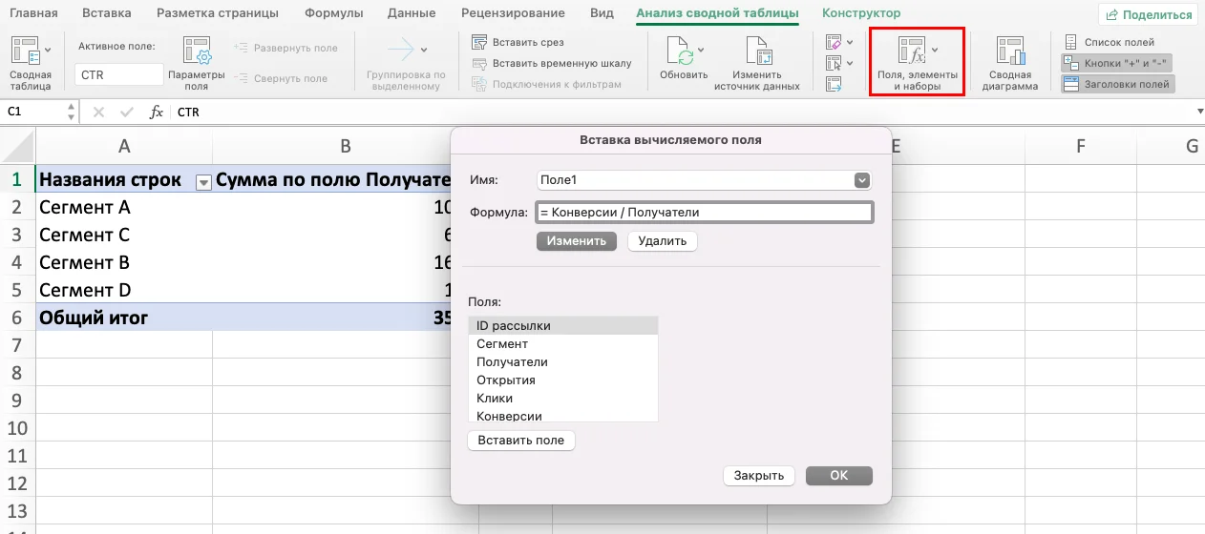Insert a Сводная диаграмма chart
Image resolution: width=1205 pixels, height=534 pixels.
pos(1012,53)
